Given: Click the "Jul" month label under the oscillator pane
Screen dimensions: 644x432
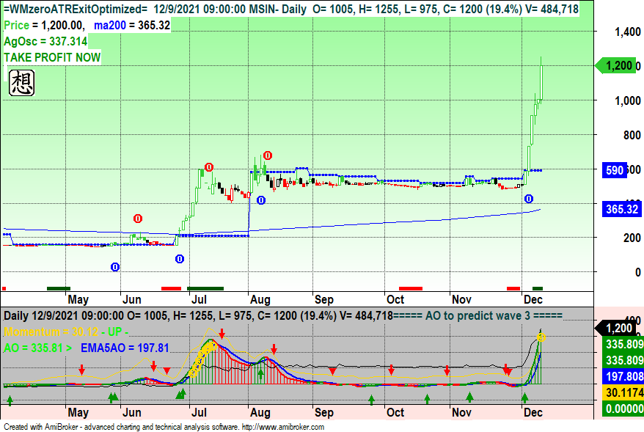Looking at the screenshot, I should click(x=199, y=413).
